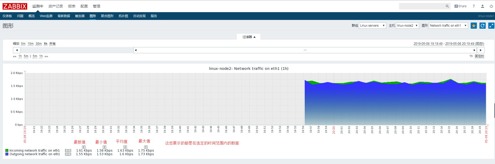Set zoom to 30m
Image resolution: width=495 pixels, height=164 pixels.
pos(39,44)
